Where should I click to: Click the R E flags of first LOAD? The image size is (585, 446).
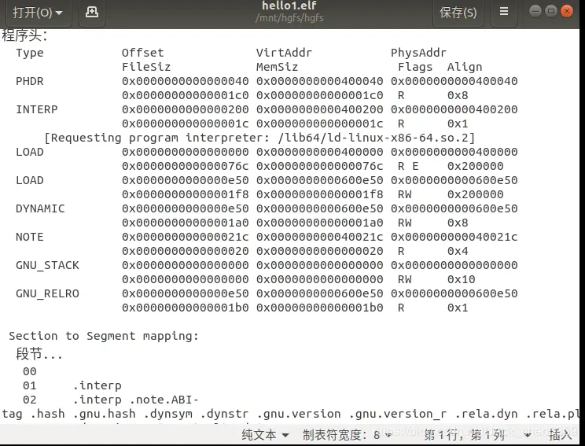408,167
